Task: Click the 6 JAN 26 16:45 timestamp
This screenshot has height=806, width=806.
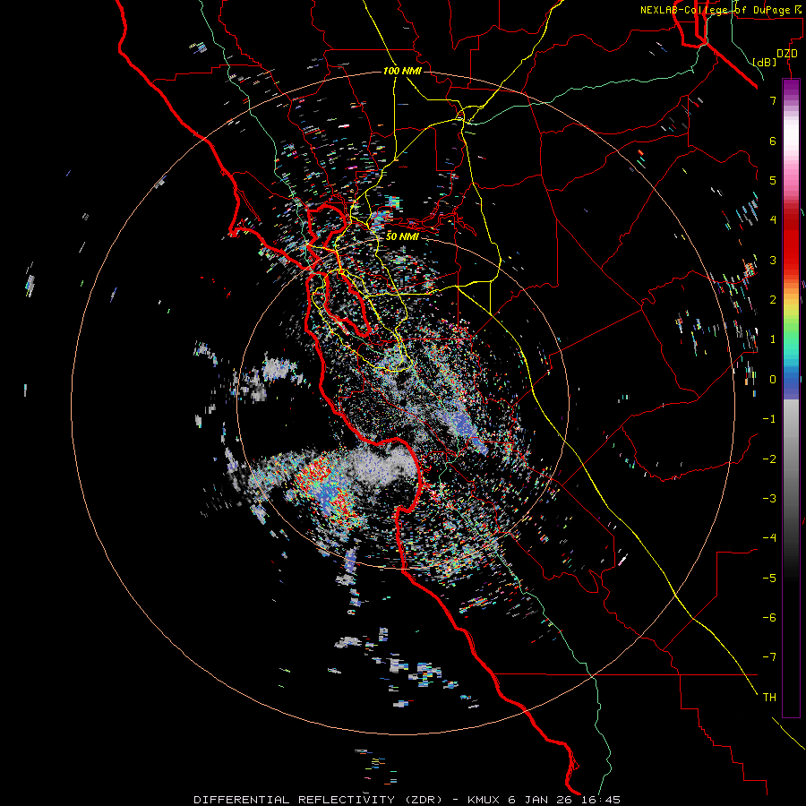Action: click(x=564, y=800)
